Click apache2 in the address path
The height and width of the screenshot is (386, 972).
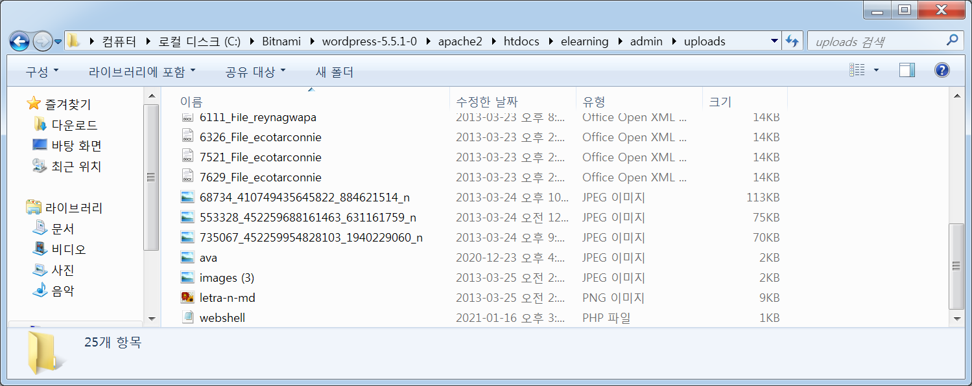click(x=460, y=41)
